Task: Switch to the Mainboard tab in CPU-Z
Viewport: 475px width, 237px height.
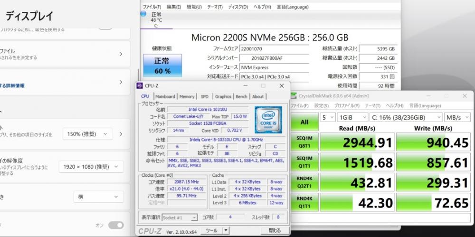Action: [165, 96]
